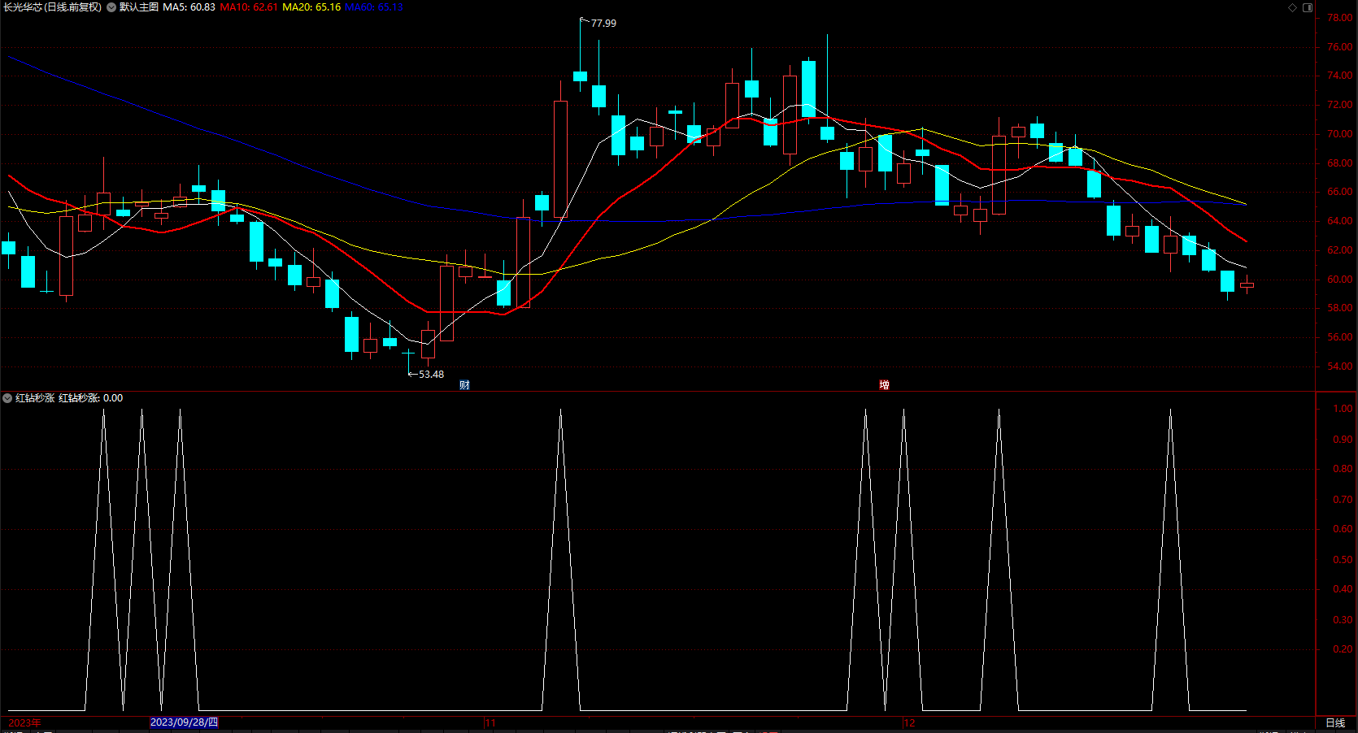
Task: Click the 66.00 price axis label
Action: (x=1340, y=193)
